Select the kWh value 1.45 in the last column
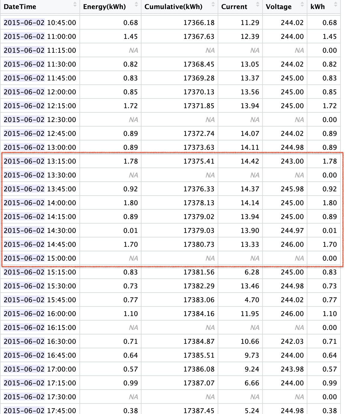Viewport: 345px width, 414px height. (330, 36)
